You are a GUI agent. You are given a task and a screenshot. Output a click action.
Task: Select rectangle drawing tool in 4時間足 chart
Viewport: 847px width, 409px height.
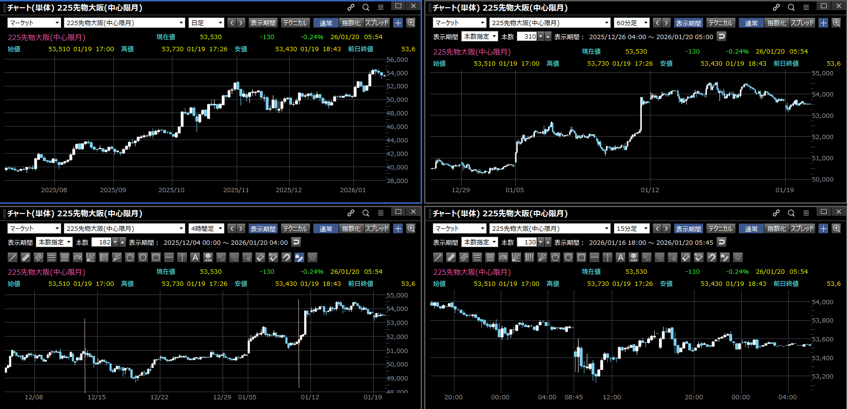pos(156,257)
